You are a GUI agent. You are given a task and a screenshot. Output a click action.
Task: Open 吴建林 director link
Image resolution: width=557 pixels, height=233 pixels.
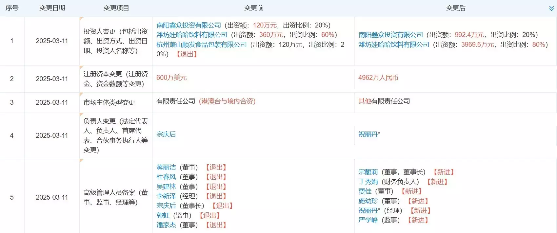point(166,187)
